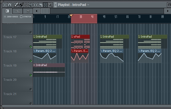Select the pencil Draw tool
The image size is (171, 109).
coord(16,5)
